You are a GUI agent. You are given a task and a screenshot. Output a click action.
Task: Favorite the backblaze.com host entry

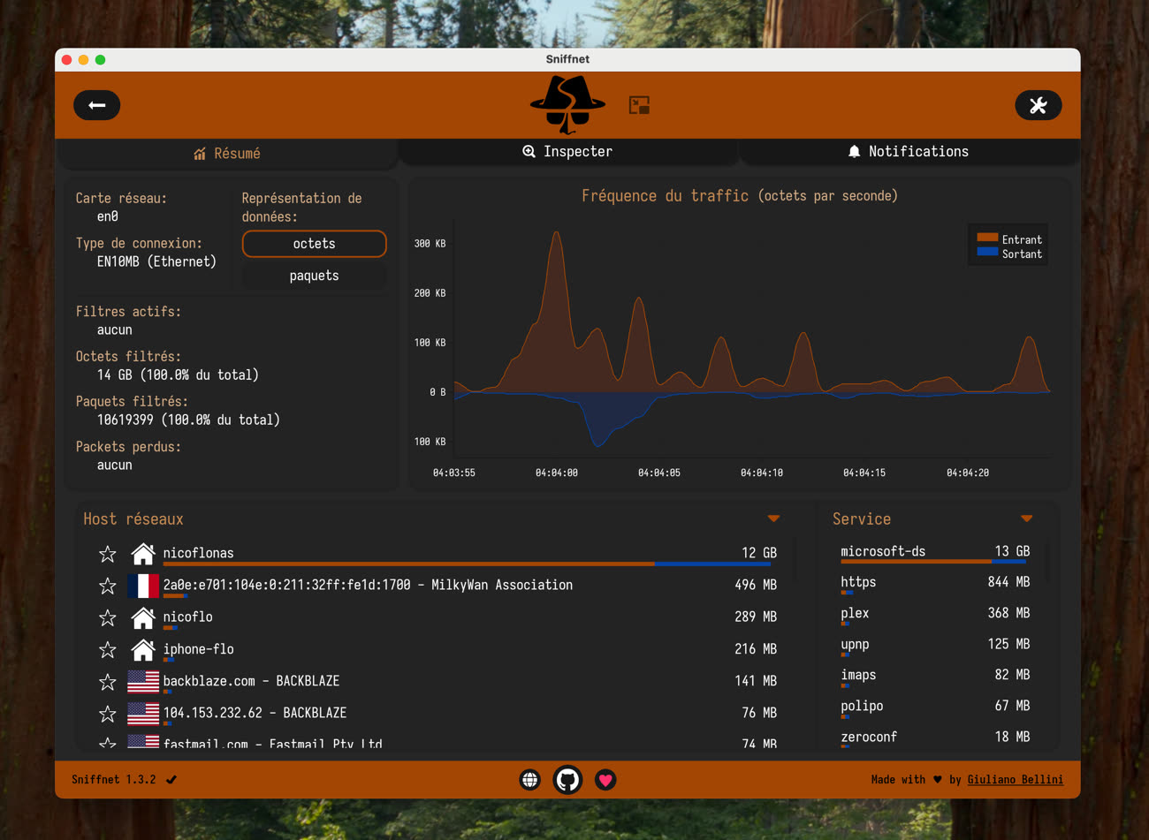[107, 681]
